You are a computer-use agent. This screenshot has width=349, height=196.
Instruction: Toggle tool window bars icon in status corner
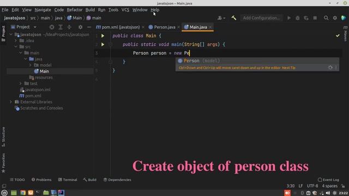(x=4, y=186)
